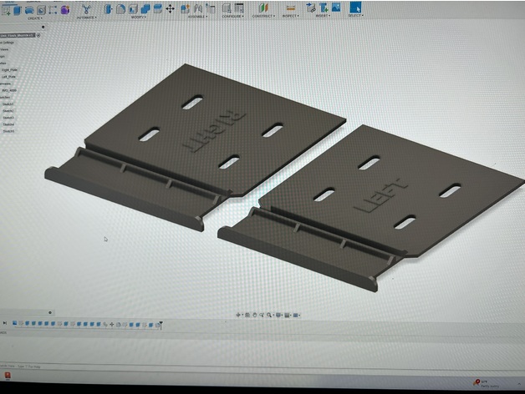Click the Named Views browser item
Image resolution: width=525 pixels, height=394 pixels.
pyautogui.click(x=5, y=49)
